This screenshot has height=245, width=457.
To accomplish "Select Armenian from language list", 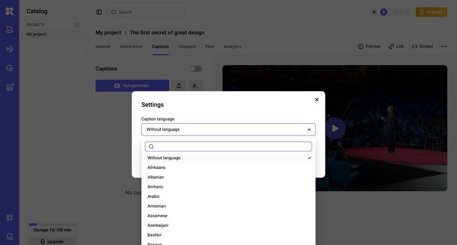I will pyautogui.click(x=228, y=206).
